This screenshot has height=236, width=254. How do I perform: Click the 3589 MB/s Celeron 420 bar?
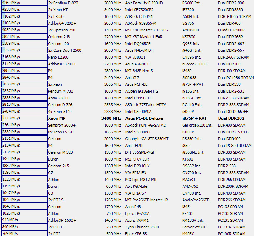tap(24, 44)
